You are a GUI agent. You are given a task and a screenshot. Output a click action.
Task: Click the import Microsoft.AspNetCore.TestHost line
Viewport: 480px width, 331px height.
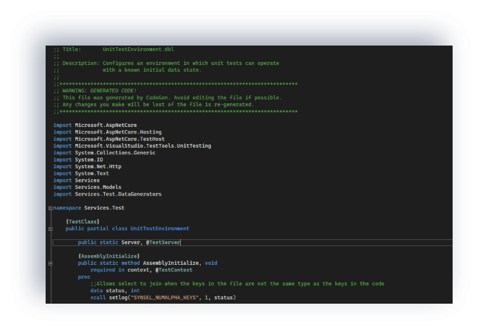click(x=109, y=139)
